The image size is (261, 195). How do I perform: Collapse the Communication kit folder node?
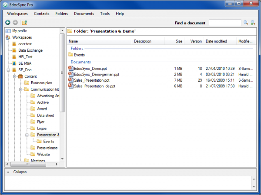coord(20,89)
